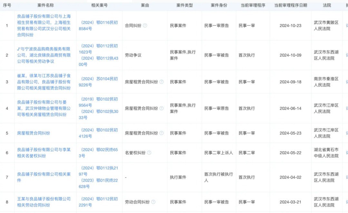Click the court cell 湖北省黄石市中级人民法院
The height and width of the screenshot is (213, 348).
tap(326, 153)
